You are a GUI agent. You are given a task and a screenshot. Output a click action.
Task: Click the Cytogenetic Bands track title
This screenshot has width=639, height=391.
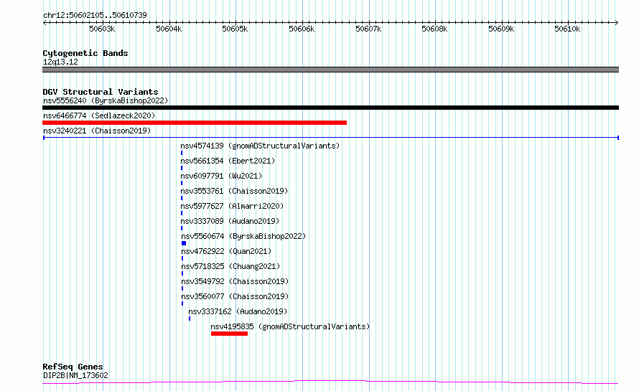85,53
